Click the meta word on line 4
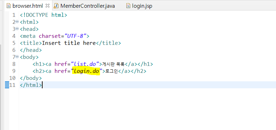 coord(29,36)
